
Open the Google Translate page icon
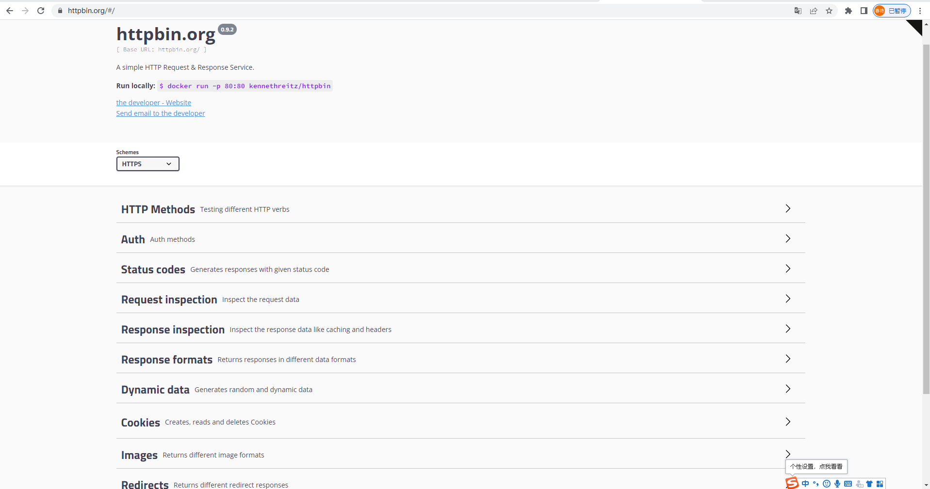click(798, 11)
